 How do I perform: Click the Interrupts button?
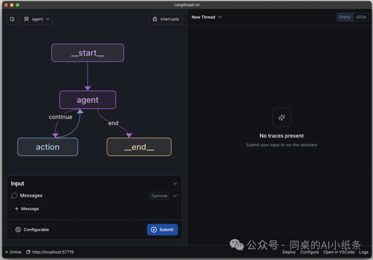[x=165, y=19]
